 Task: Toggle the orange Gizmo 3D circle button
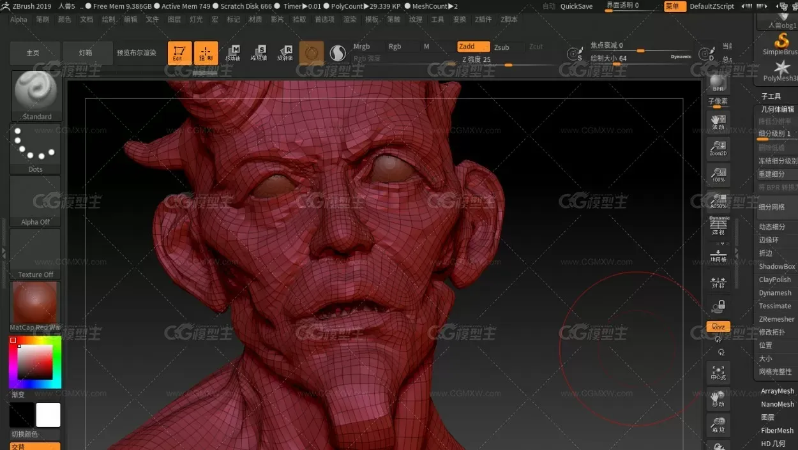point(312,53)
